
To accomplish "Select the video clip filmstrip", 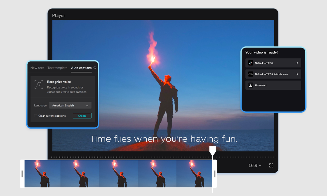I will pyautogui.click(x=118, y=174).
